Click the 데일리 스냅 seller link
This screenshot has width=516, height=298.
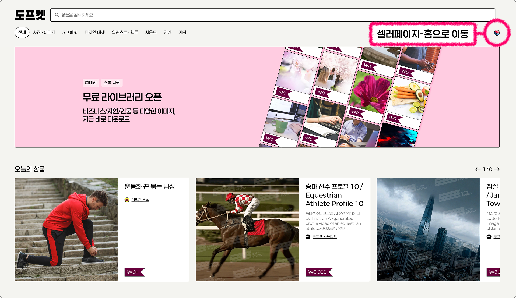pyautogui.click(x=140, y=200)
